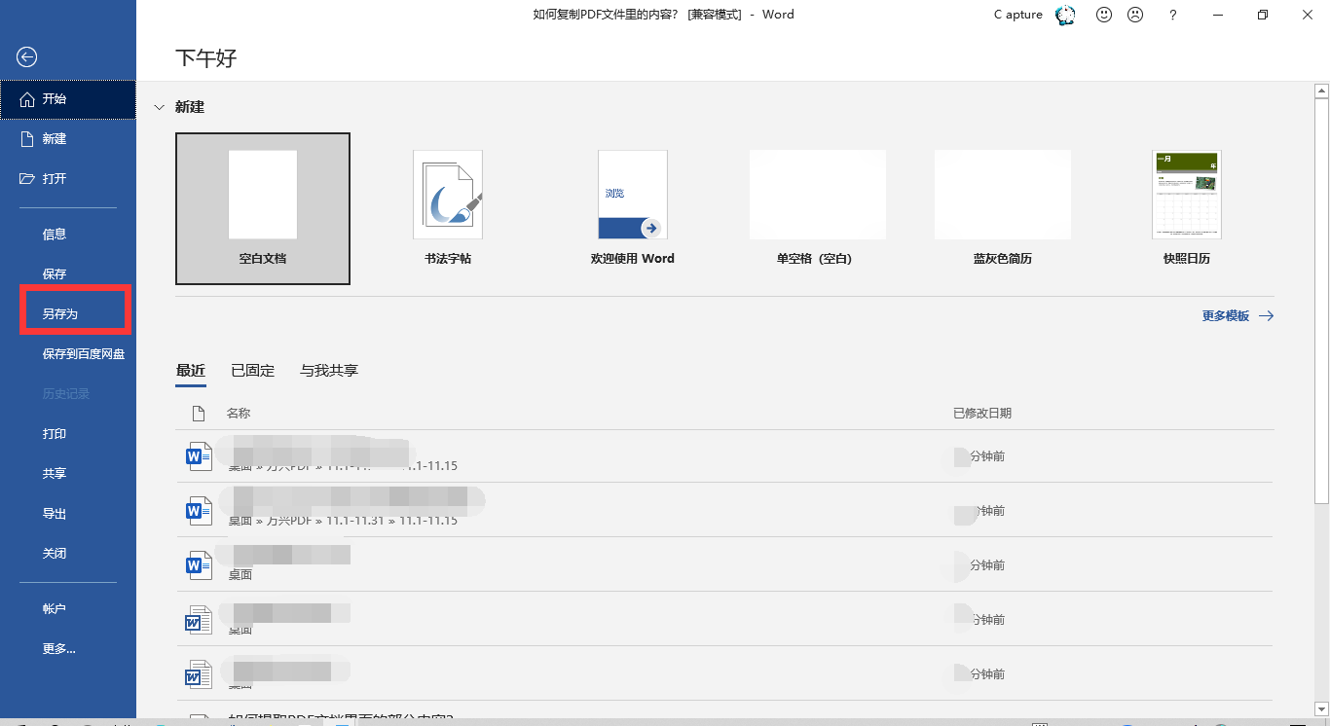Open the 欢迎使用 Word template
Image resolution: width=1330 pixels, height=726 pixels.
633,208
